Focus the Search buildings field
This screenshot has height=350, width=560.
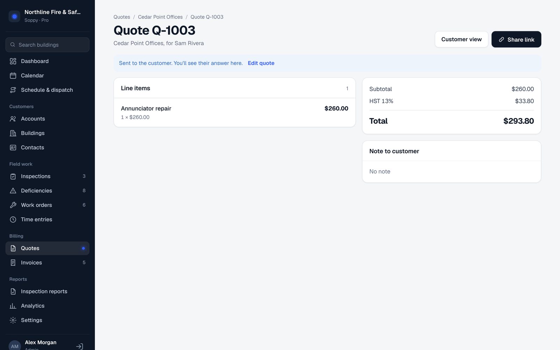pos(47,45)
